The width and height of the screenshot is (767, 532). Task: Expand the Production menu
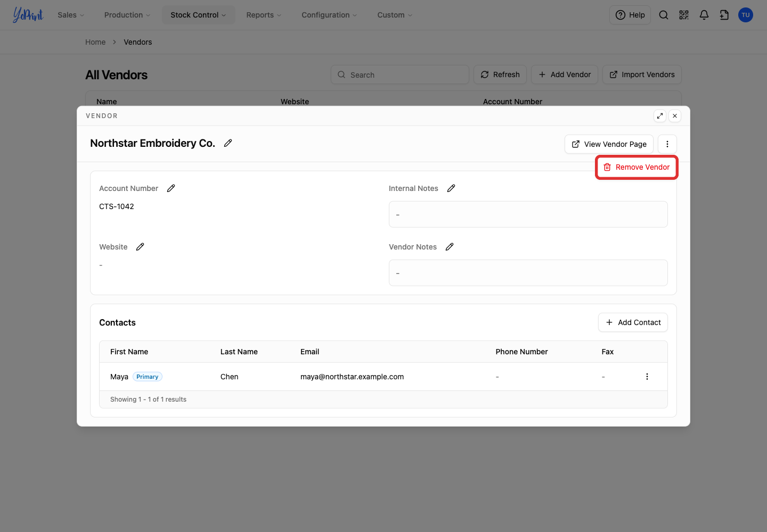point(127,15)
